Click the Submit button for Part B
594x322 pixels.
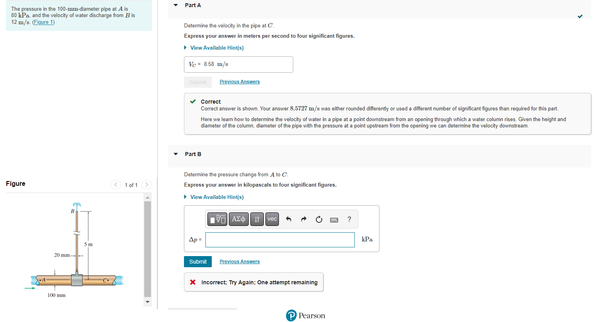pos(197,261)
